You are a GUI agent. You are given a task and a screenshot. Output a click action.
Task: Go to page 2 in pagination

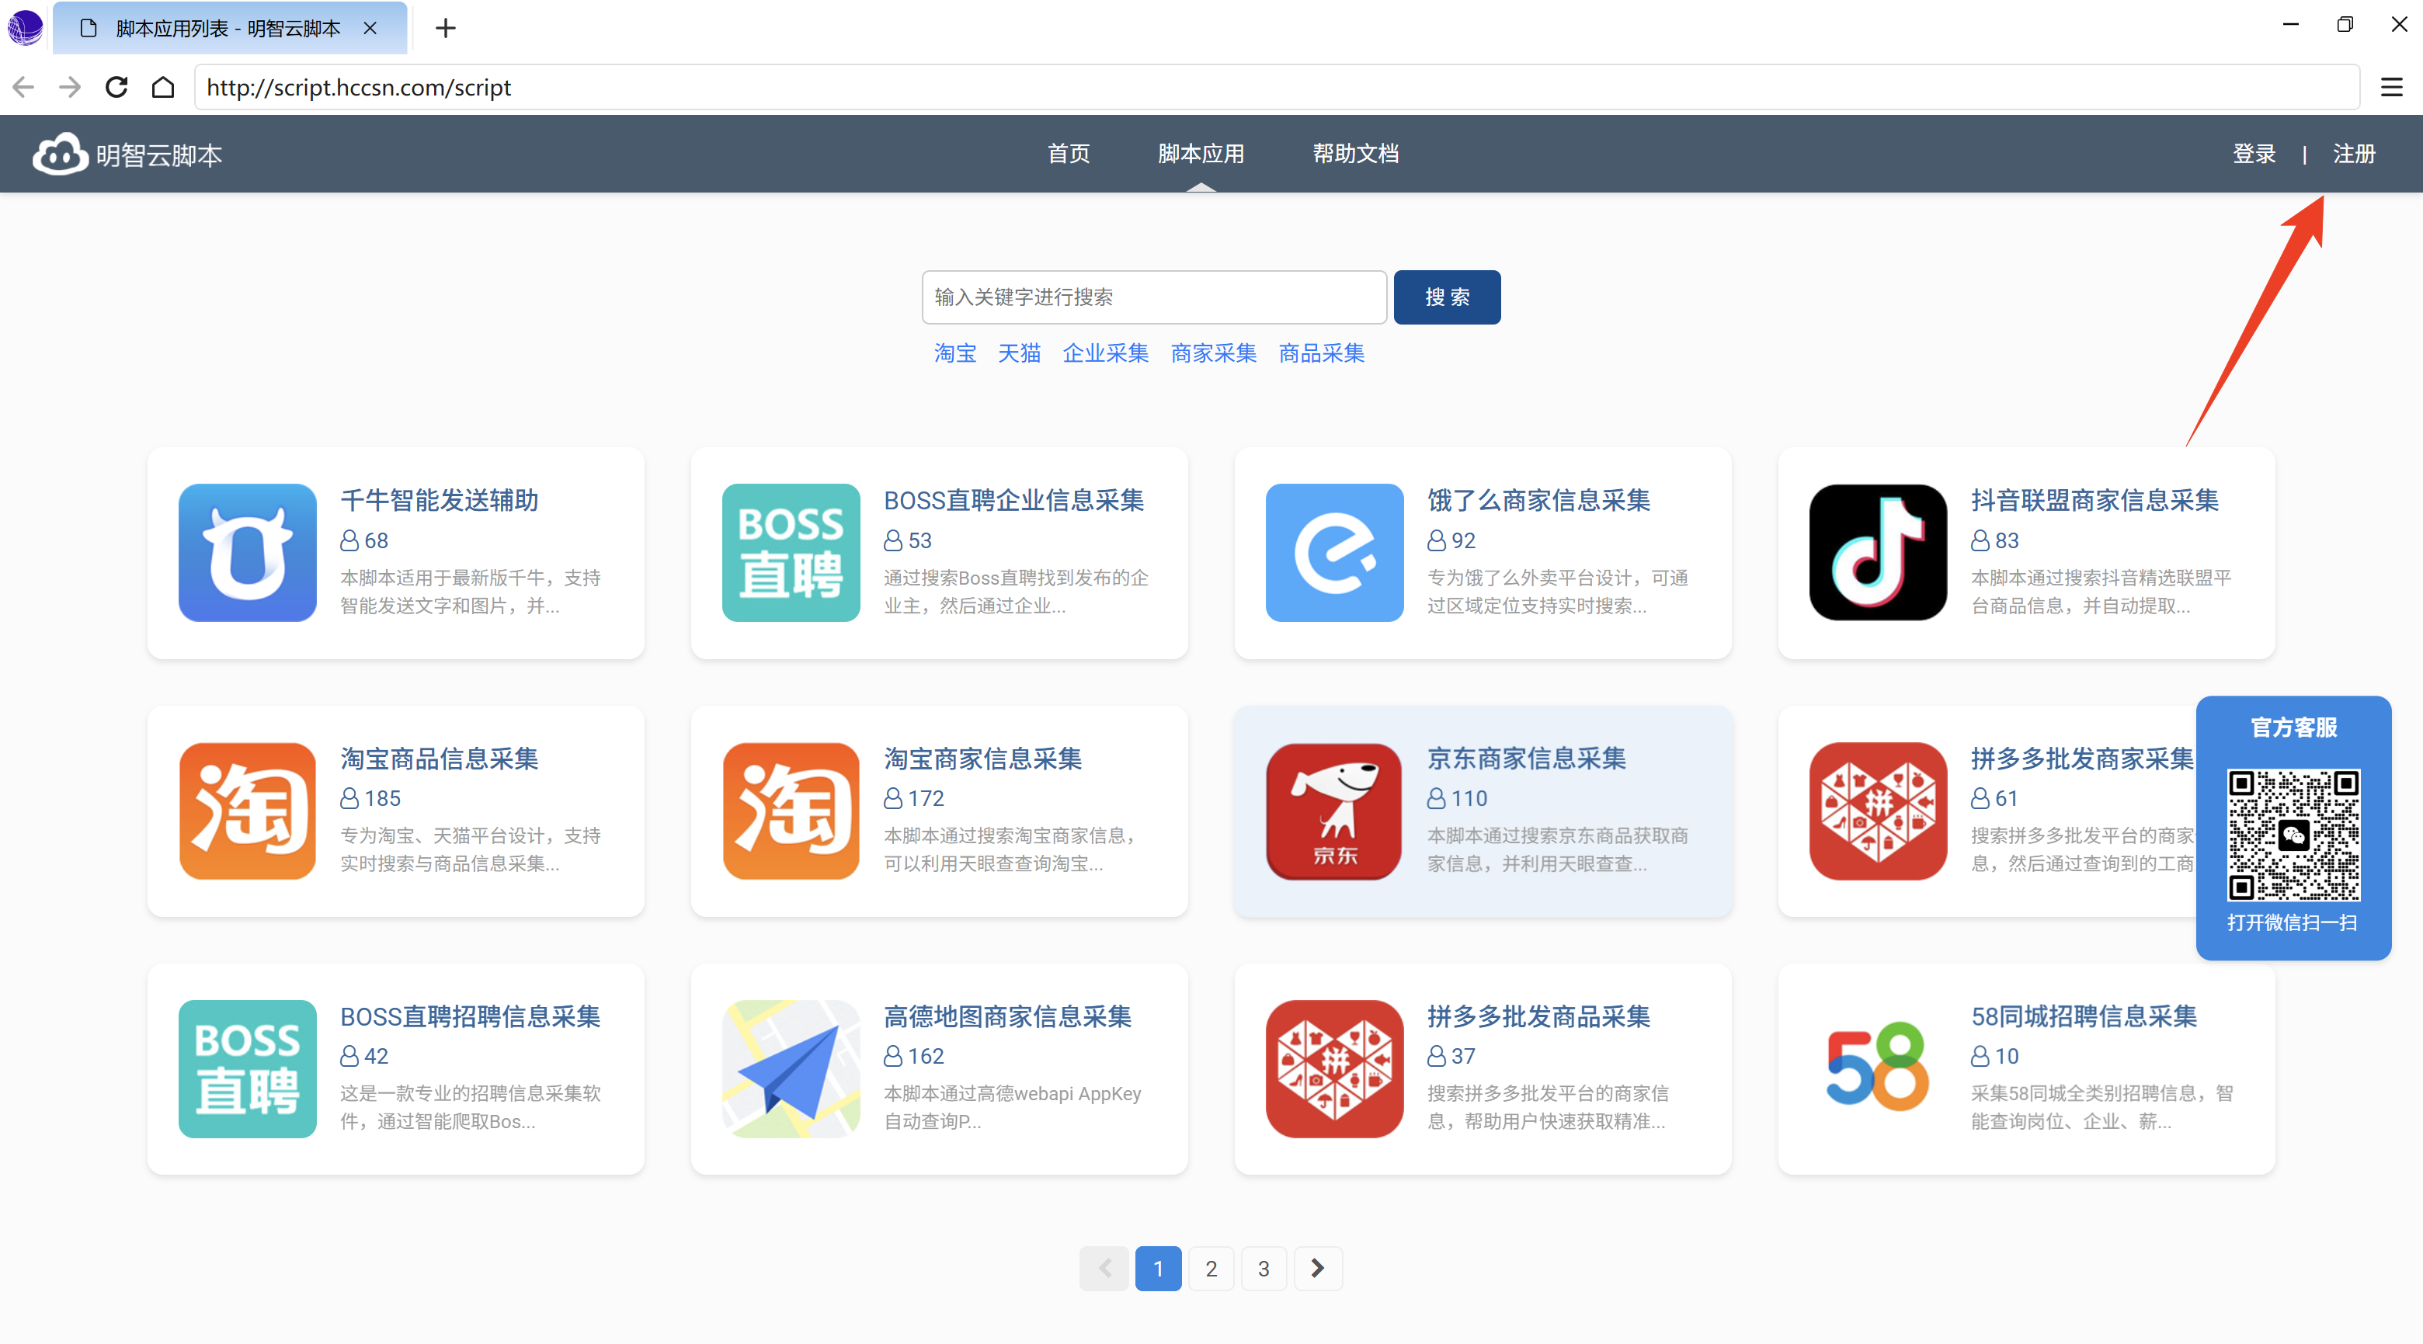(x=1211, y=1269)
